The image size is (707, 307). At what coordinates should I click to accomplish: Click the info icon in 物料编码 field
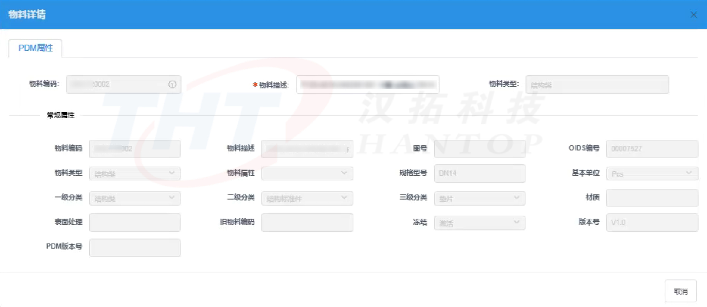coord(172,84)
